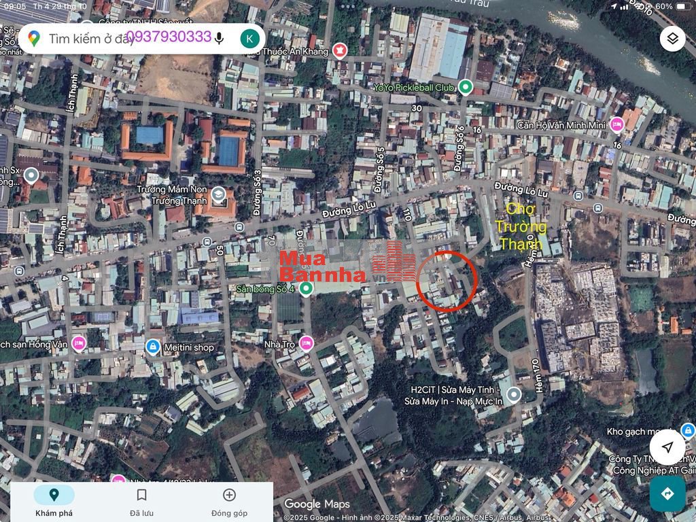Select the YoYo Pickleball Club pin
This screenshot has height=522, width=696.
tap(465, 87)
